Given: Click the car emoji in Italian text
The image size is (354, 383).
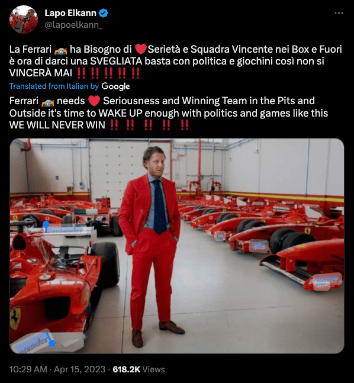Looking at the screenshot, I should pos(60,50).
